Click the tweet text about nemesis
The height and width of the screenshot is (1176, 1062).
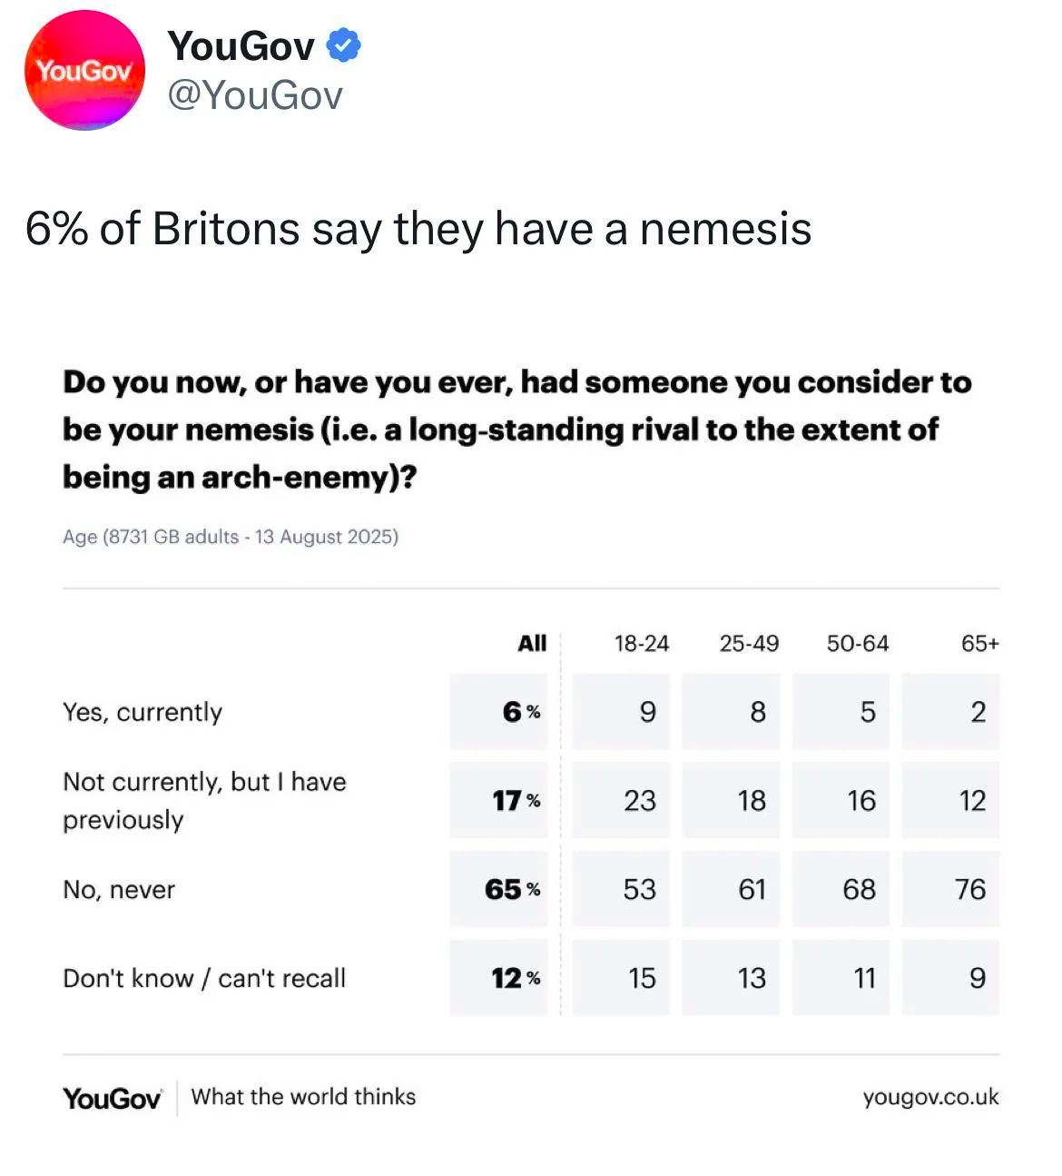pyautogui.click(x=418, y=228)
